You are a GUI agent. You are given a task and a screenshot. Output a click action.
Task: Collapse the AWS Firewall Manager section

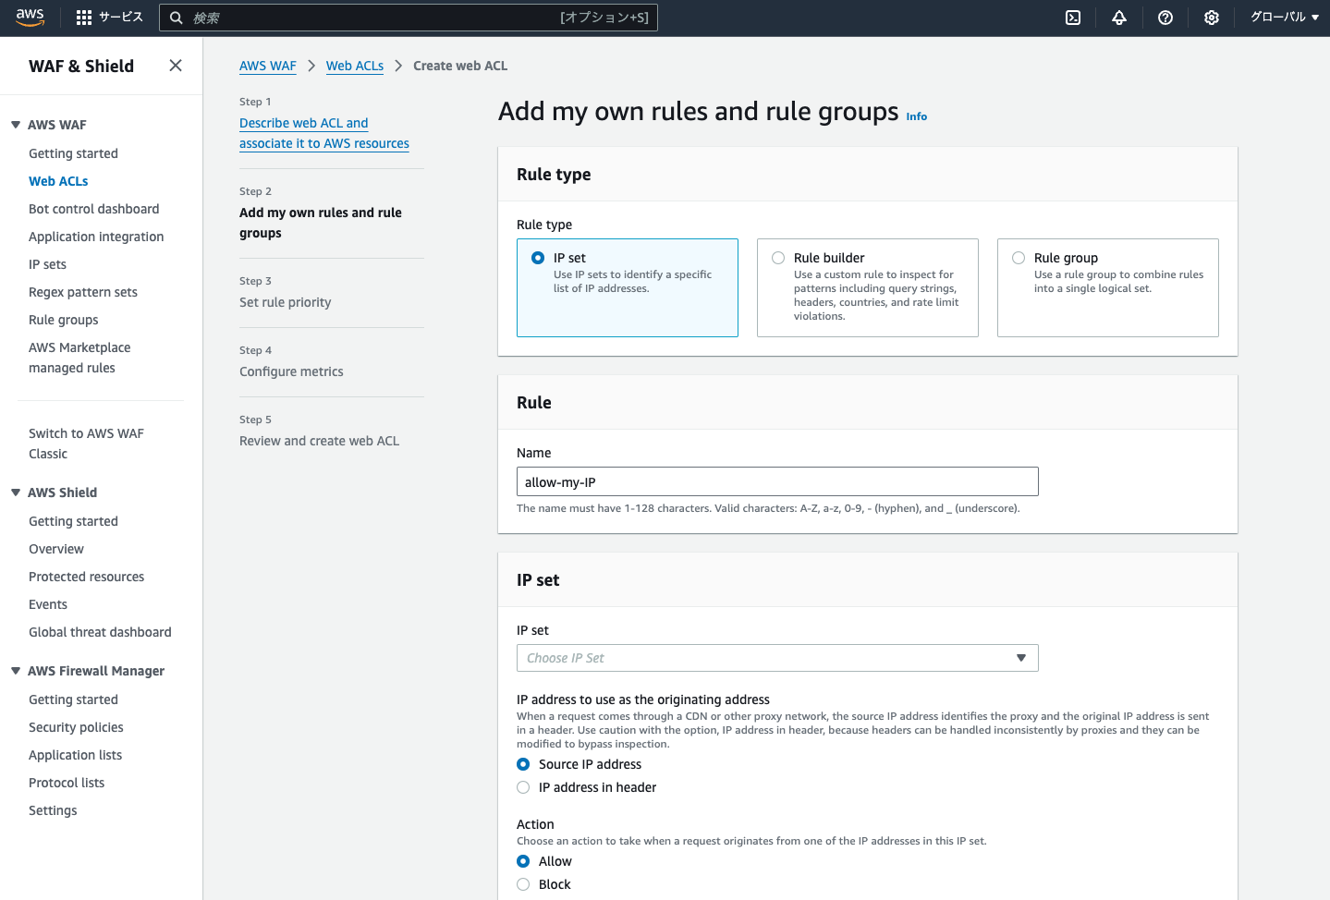click(x=16, y=671)
